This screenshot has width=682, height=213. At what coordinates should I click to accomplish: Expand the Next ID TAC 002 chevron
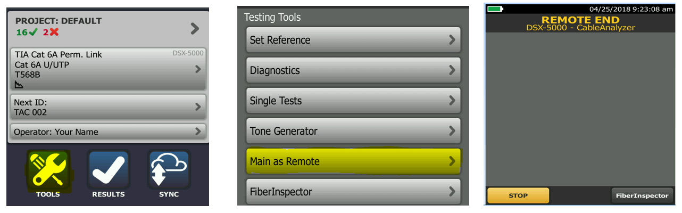[198, 106]
